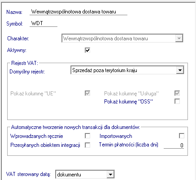The height and width of the screenshot is (180, 196).
Task: Enable the Pokaż kolumnę "OSS" checkbox
Action: [177, 101]
